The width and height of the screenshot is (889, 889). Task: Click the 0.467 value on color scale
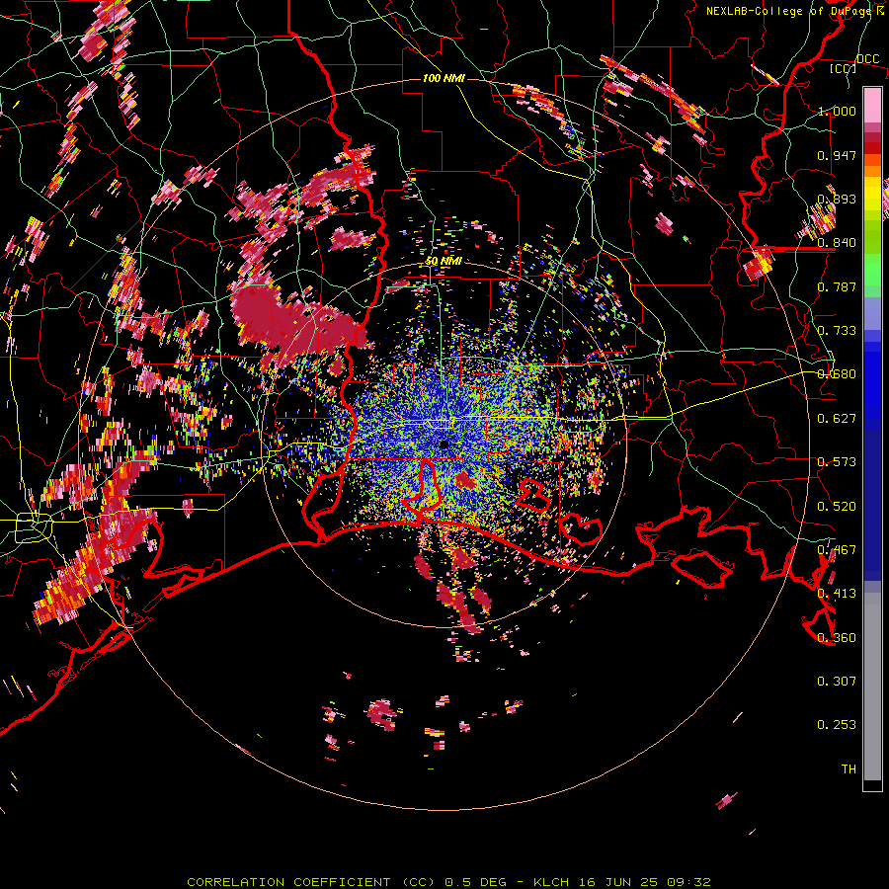(837, 550)
